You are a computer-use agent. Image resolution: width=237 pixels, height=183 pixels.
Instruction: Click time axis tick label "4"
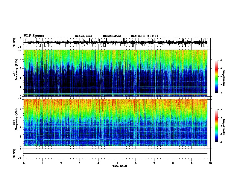click(98, 163)
